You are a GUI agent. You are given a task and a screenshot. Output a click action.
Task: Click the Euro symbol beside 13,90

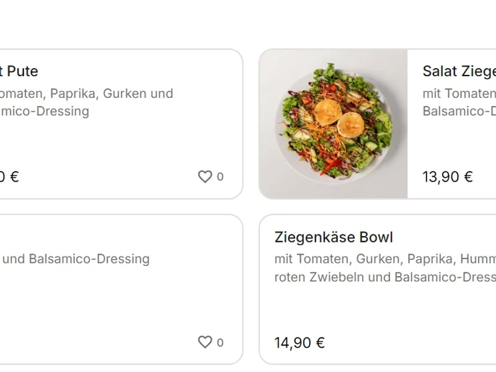(467, 177)
